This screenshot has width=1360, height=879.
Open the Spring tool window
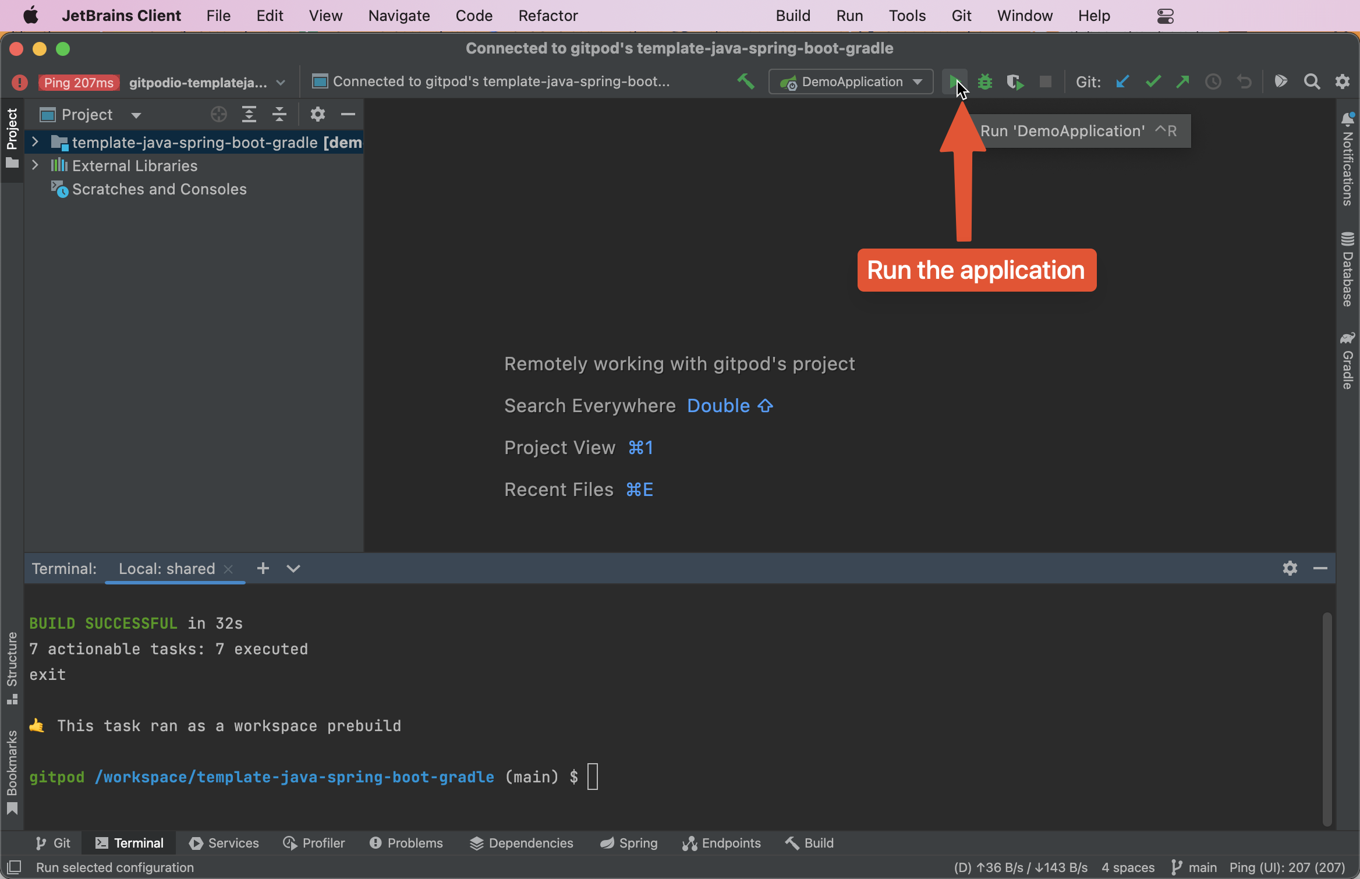click(x=629, y=843)
